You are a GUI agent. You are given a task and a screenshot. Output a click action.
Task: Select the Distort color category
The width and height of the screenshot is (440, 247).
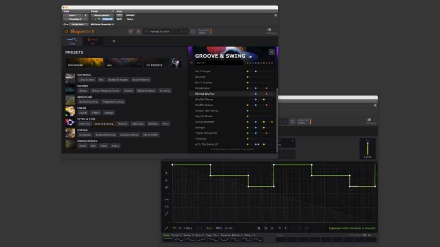[x=95, y=113]
